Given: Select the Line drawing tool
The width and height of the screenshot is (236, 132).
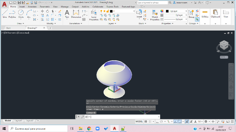Looking at the screenshot, I should [x=5, y=14].
